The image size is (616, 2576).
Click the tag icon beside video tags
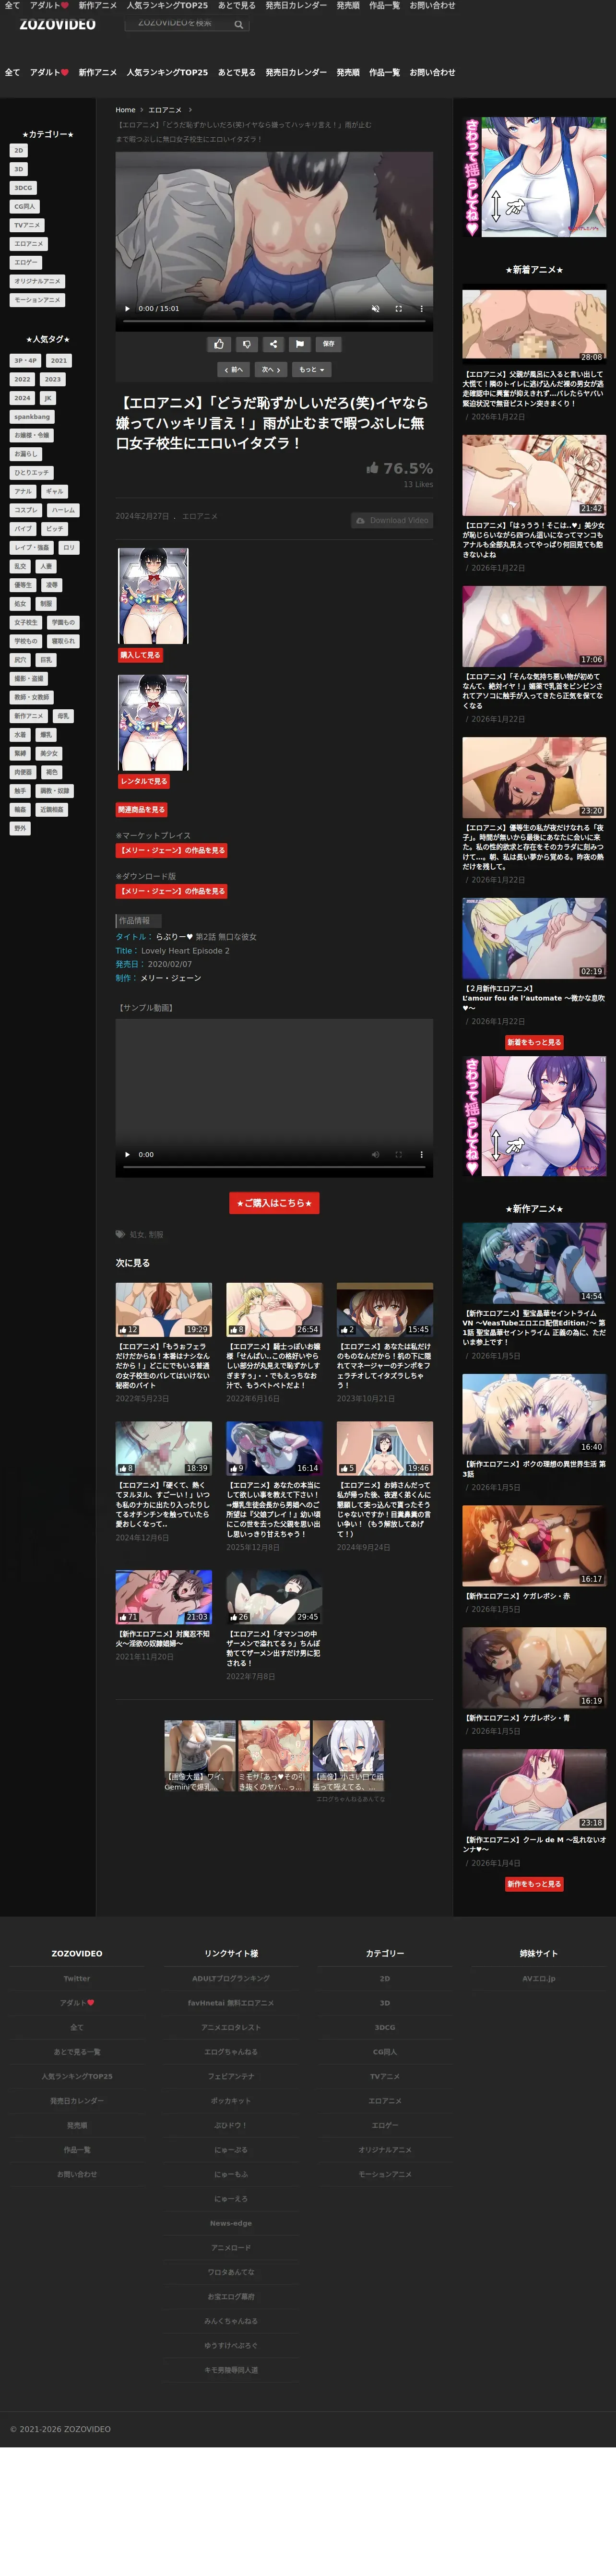[x=120, y=1235]
